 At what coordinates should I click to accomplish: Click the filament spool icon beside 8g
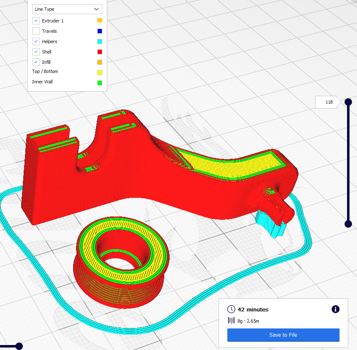(231, 321)
